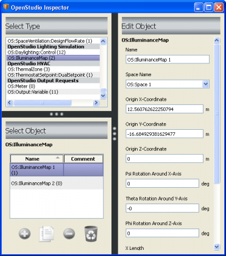The height and width of the screenshot is (256, 226).
Task: Select OS:ThermalZone (3) type
Action: [53, 69]
